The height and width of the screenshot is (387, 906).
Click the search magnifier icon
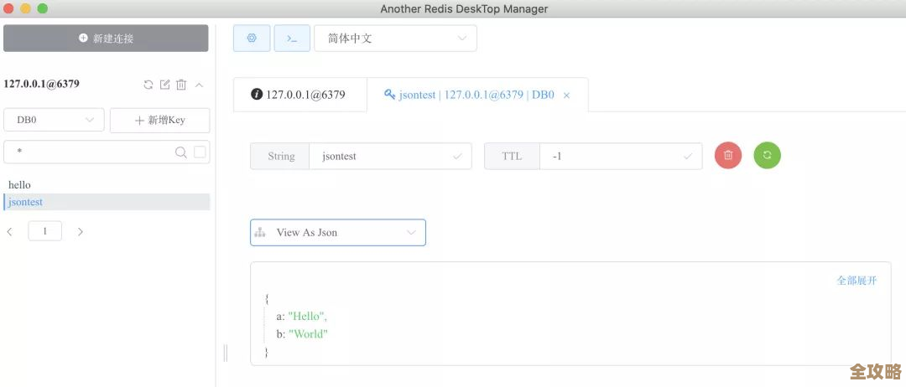point(180,152)
